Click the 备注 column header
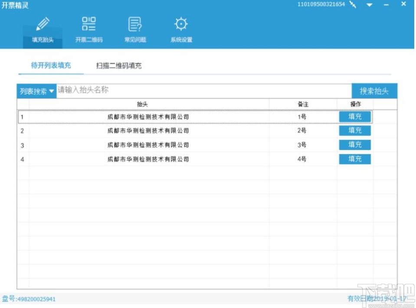 [x=303, y=104]
